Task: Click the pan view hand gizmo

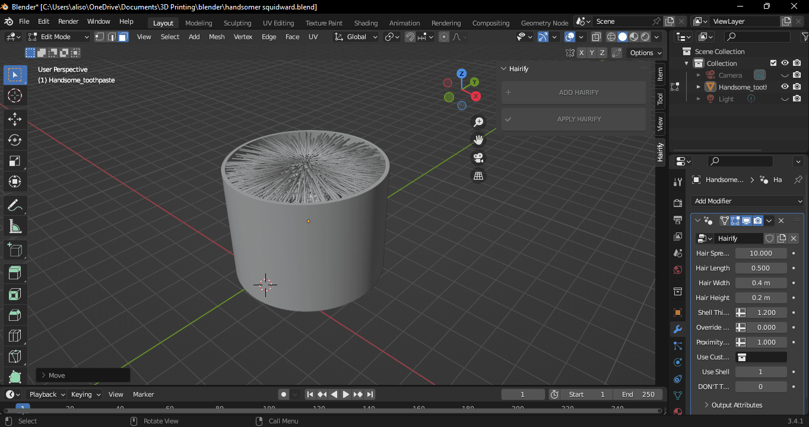Action: point(478,140)
